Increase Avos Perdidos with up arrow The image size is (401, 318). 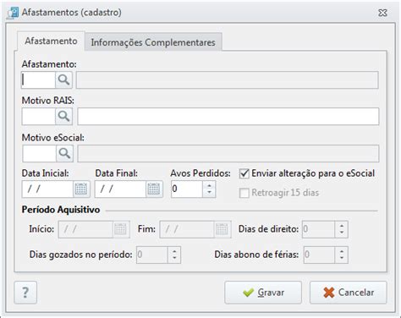(x=209, y=185)
